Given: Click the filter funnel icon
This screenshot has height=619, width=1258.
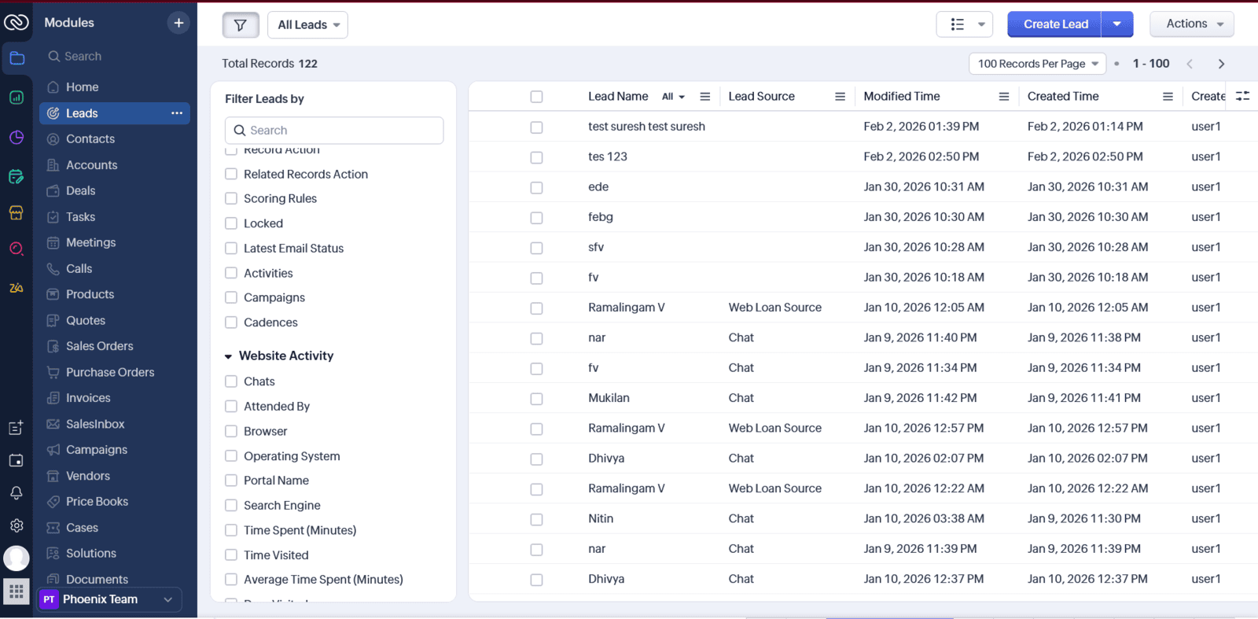Looking at the screenshot, I should (x=241, y=25).
